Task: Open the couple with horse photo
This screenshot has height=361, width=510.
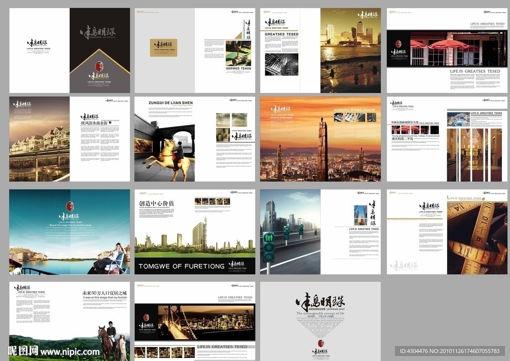Action: 111,342
